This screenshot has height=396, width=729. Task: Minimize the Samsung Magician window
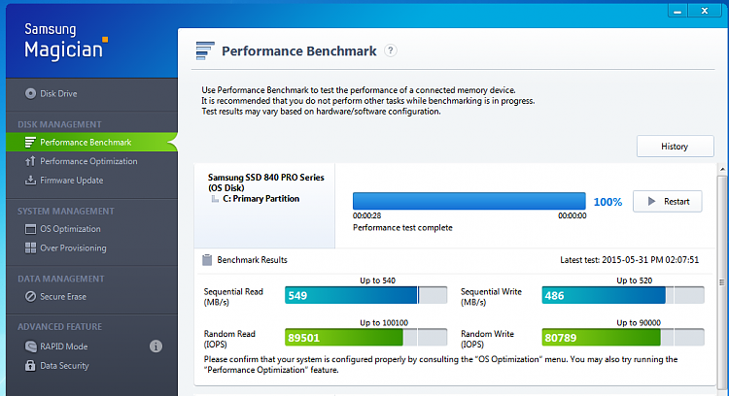[x=677, y=11]
